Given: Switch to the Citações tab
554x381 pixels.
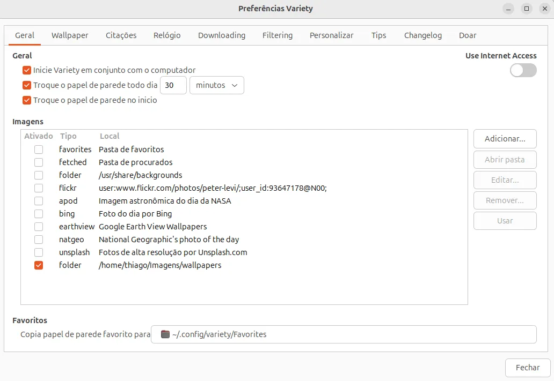Looking at the screenshot, I should click(121, 35).
